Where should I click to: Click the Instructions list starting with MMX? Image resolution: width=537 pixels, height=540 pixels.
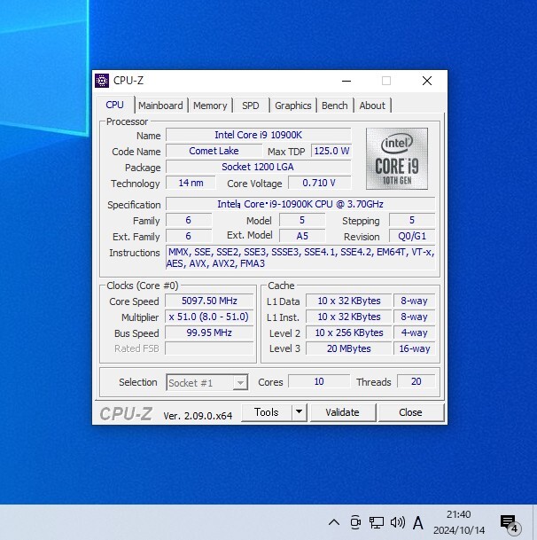300,258
